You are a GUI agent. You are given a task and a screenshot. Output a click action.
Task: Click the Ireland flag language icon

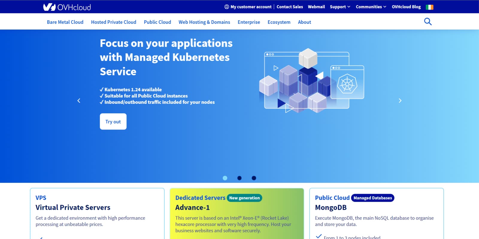(x=430, y=7)
